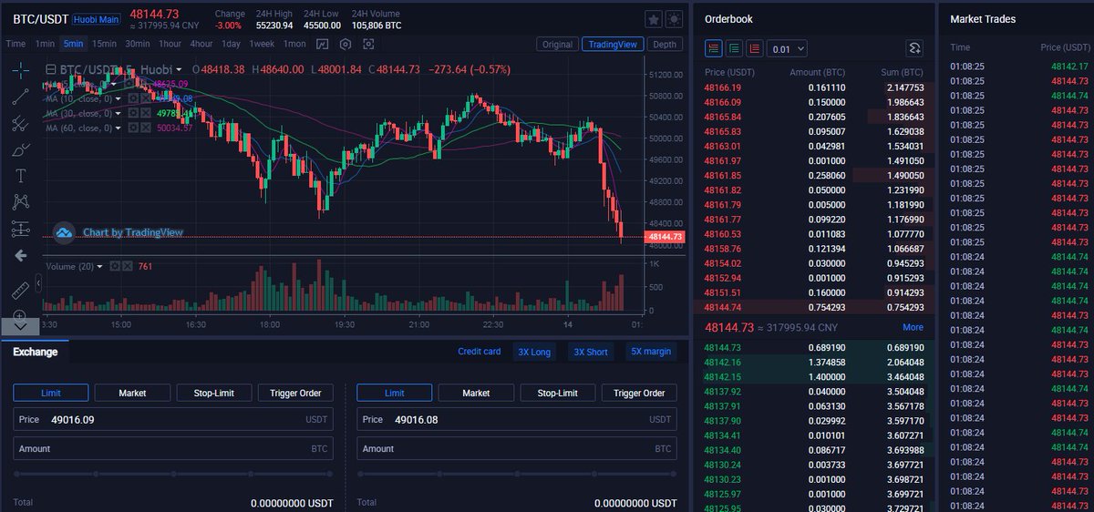Switch chart interval to 1min
Viewport: 1094px width, 512px height.
tap(45, 44)
